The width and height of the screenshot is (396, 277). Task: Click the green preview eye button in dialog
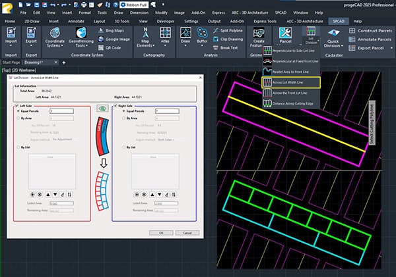tap(102, 109)
